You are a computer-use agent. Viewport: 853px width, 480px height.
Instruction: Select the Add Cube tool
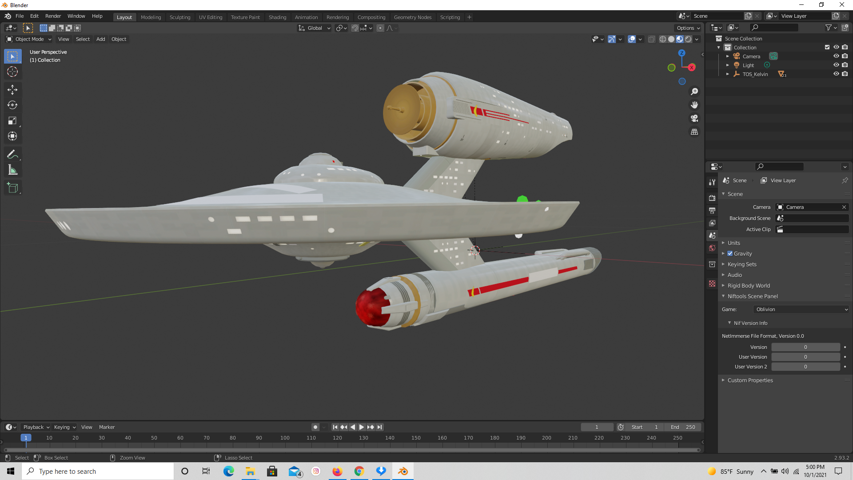coord(12,188)
